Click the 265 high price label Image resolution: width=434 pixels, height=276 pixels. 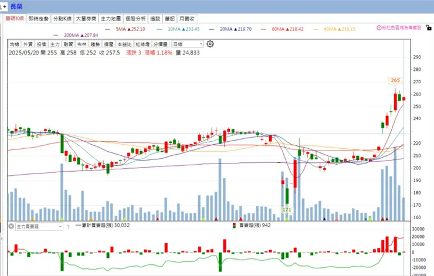pyautogui.click(x=395, y=80)
